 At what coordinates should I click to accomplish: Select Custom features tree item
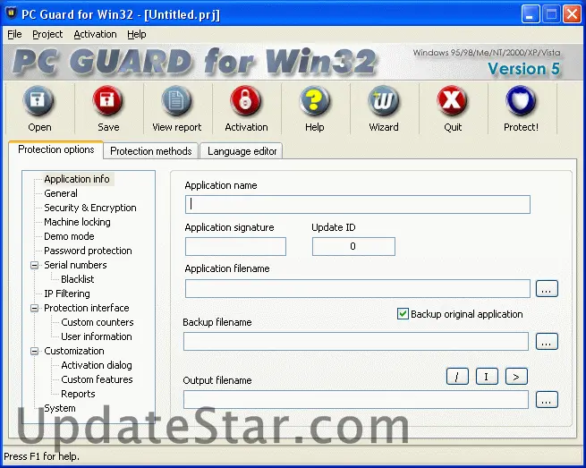[x=97, y=379]
